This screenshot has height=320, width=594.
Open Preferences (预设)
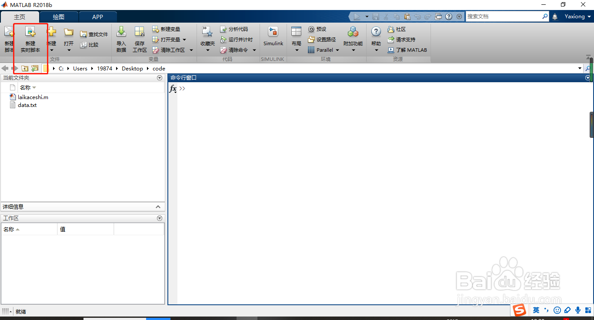[317, 29]
